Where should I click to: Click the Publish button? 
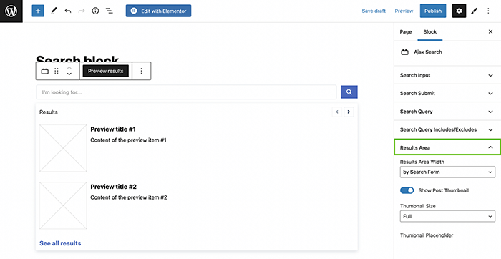(x=433, y=11)
